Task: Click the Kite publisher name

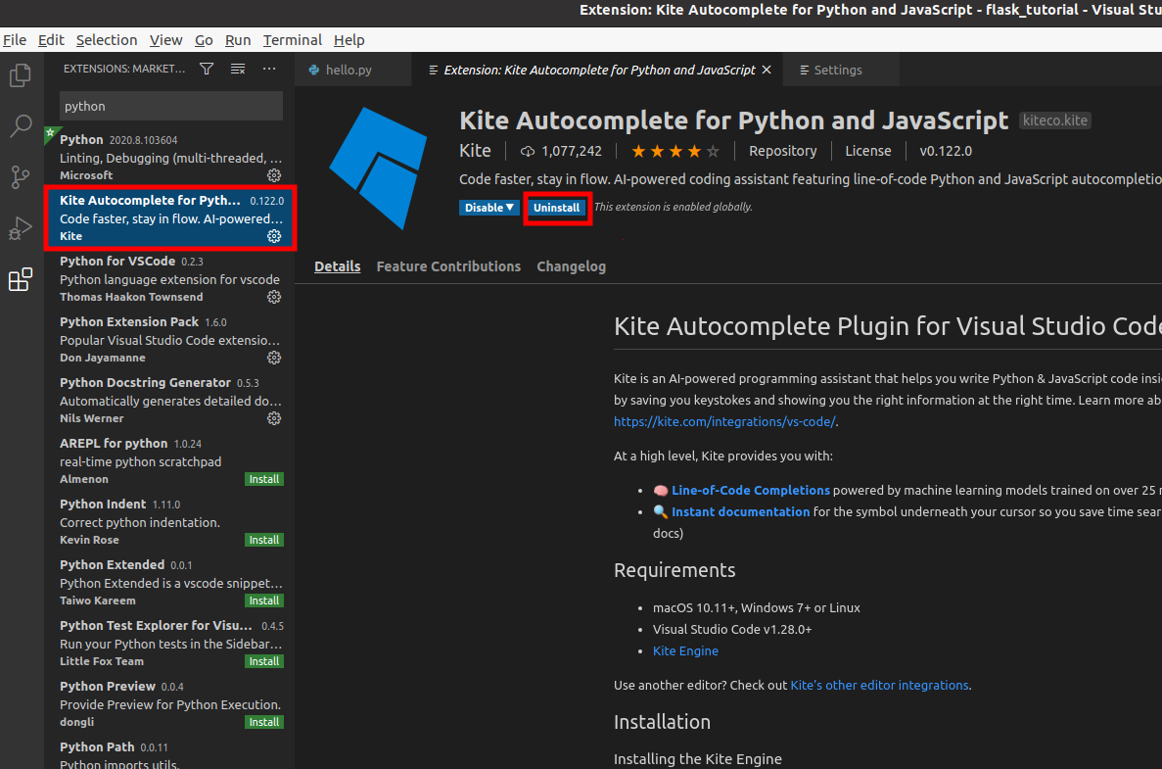Action: 475,151
